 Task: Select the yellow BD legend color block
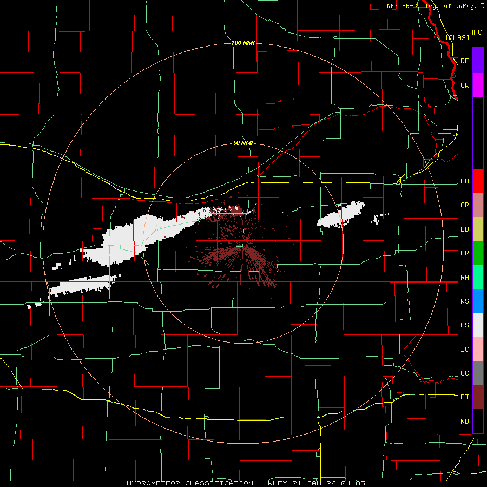(x=478, y=229)
